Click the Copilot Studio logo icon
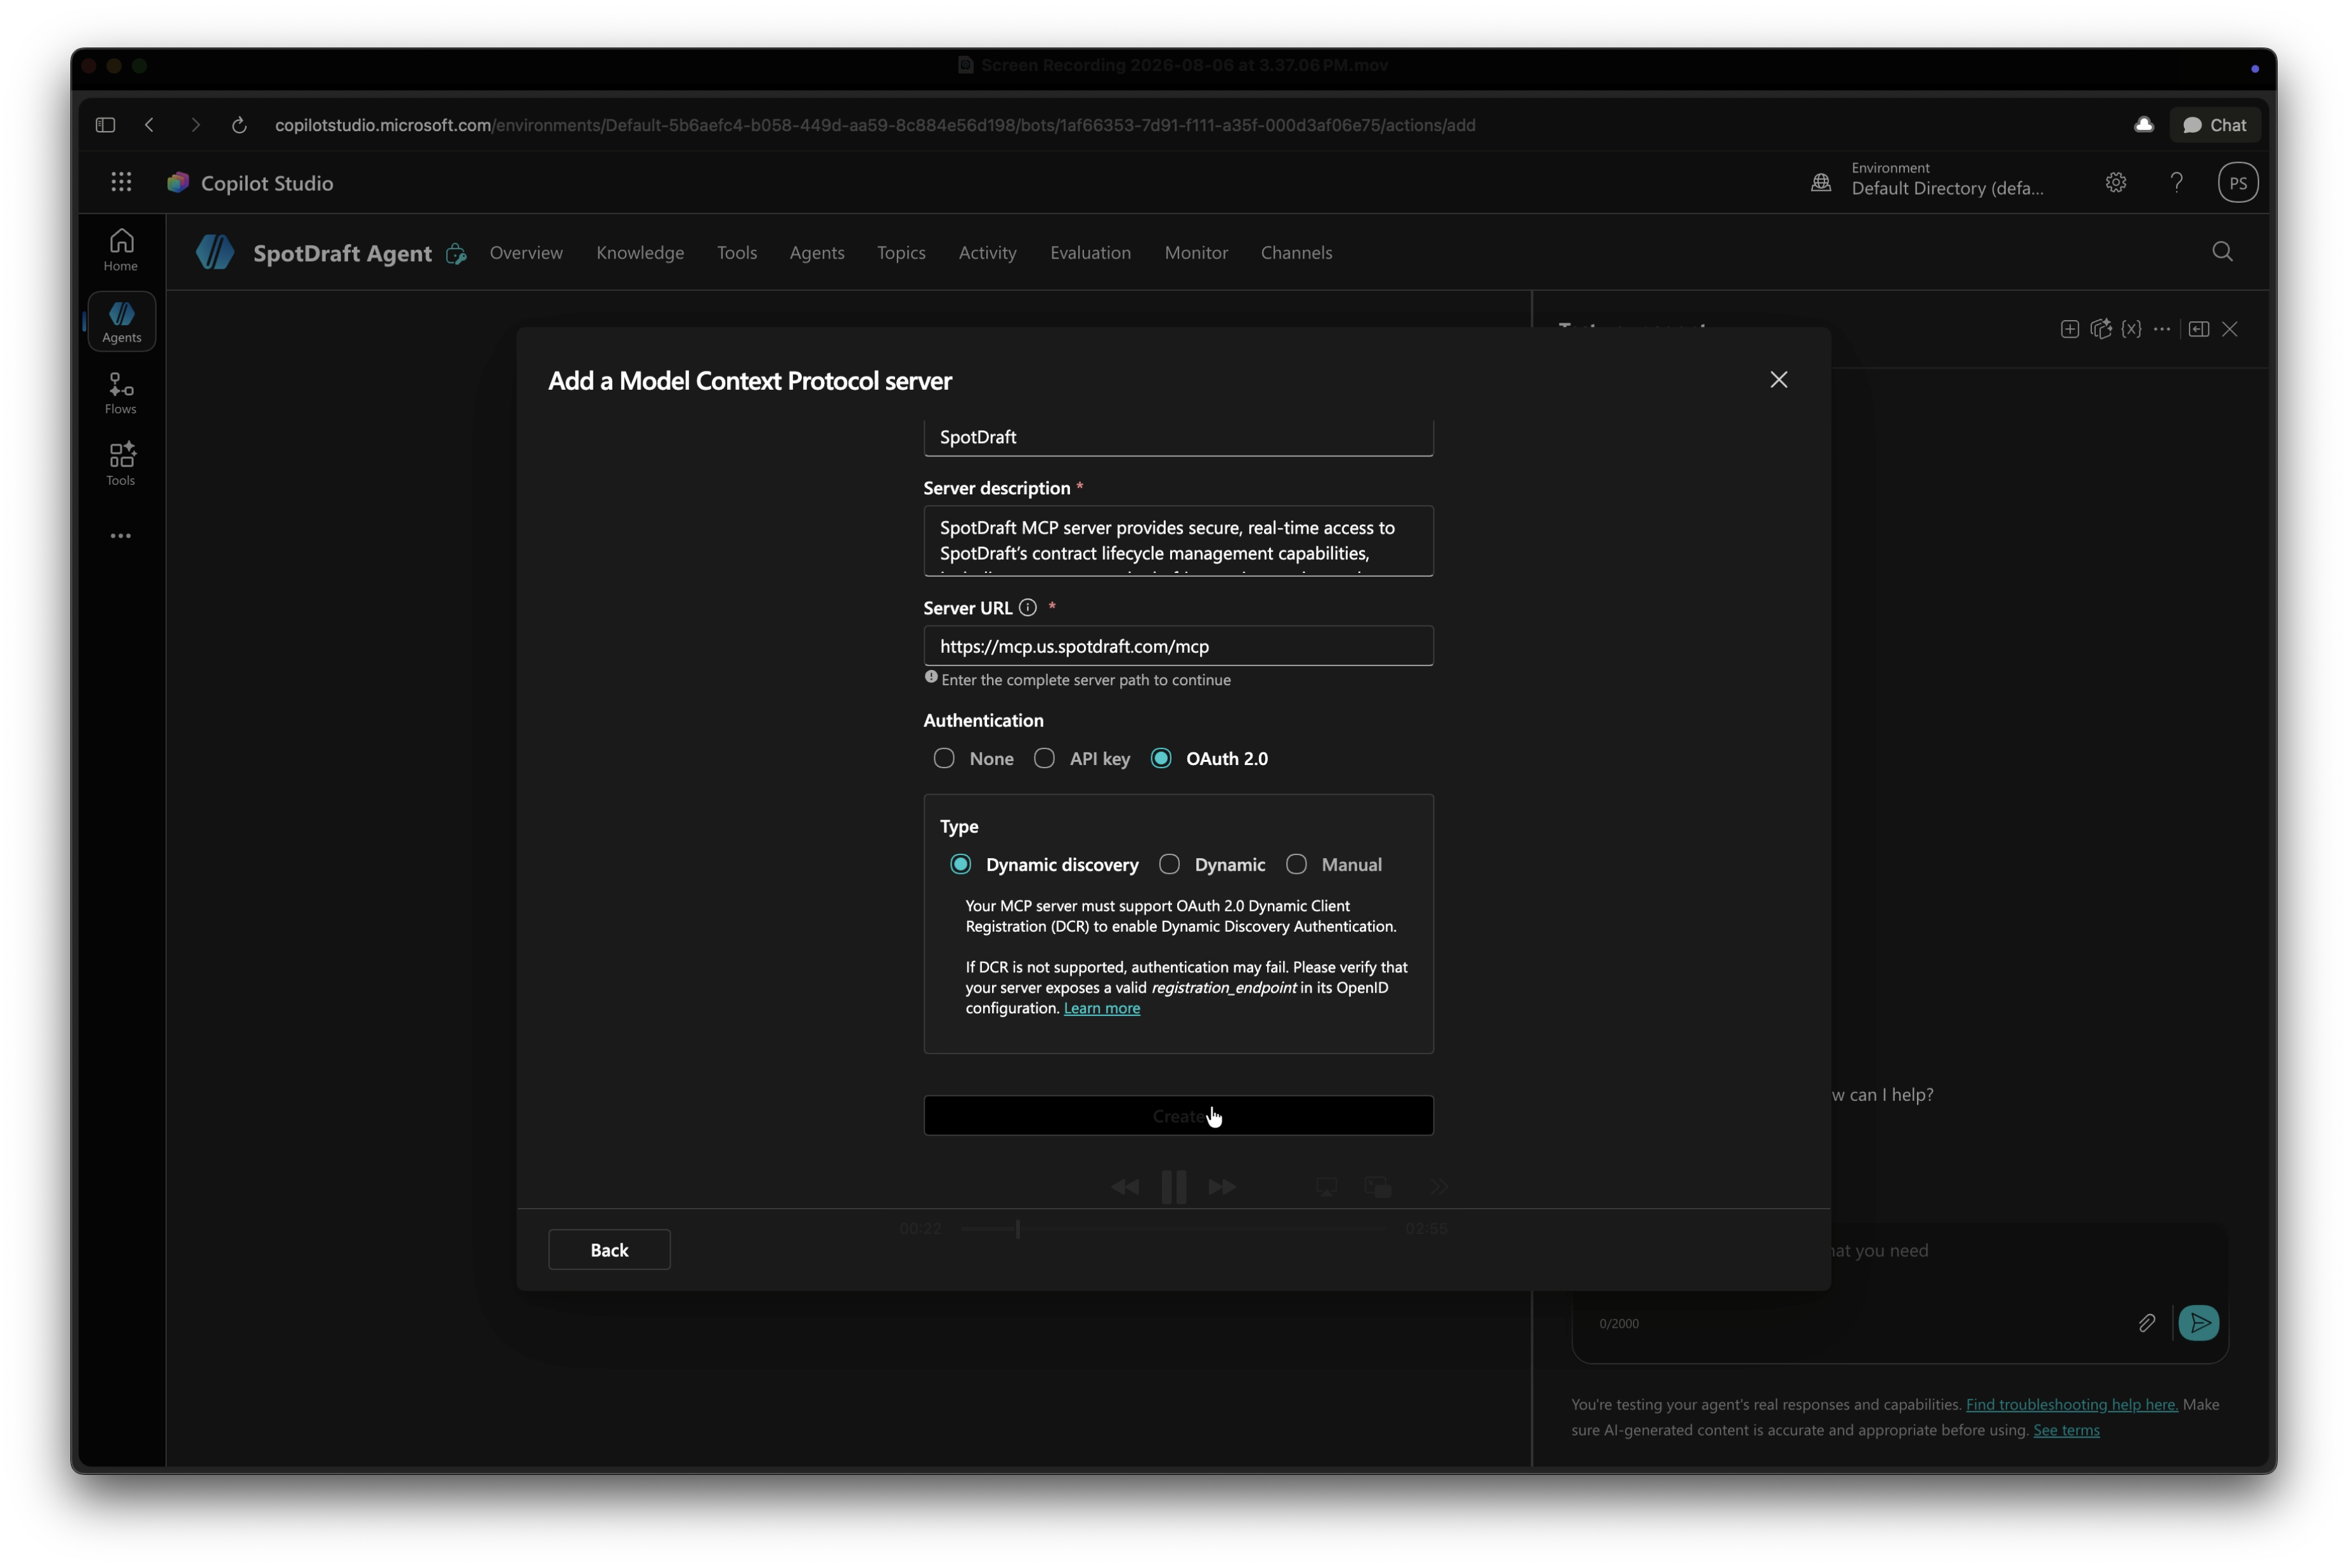 (178, 182)
